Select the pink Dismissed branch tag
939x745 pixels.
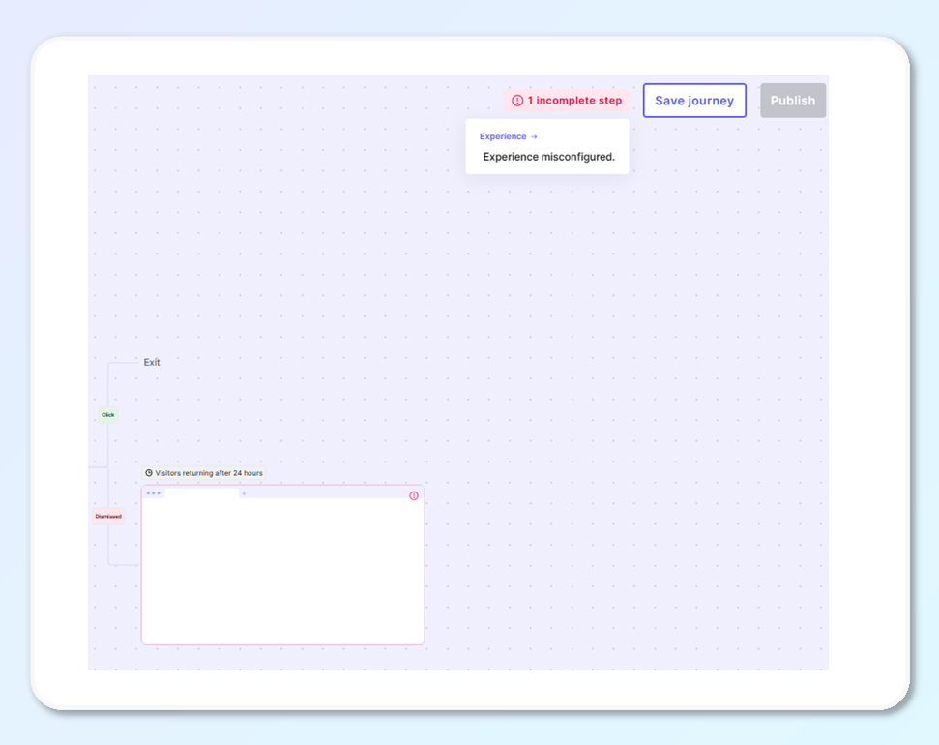(108, 516)
